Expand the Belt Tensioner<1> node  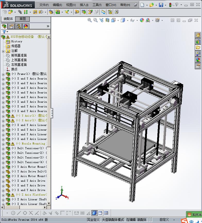coord(3,149)
